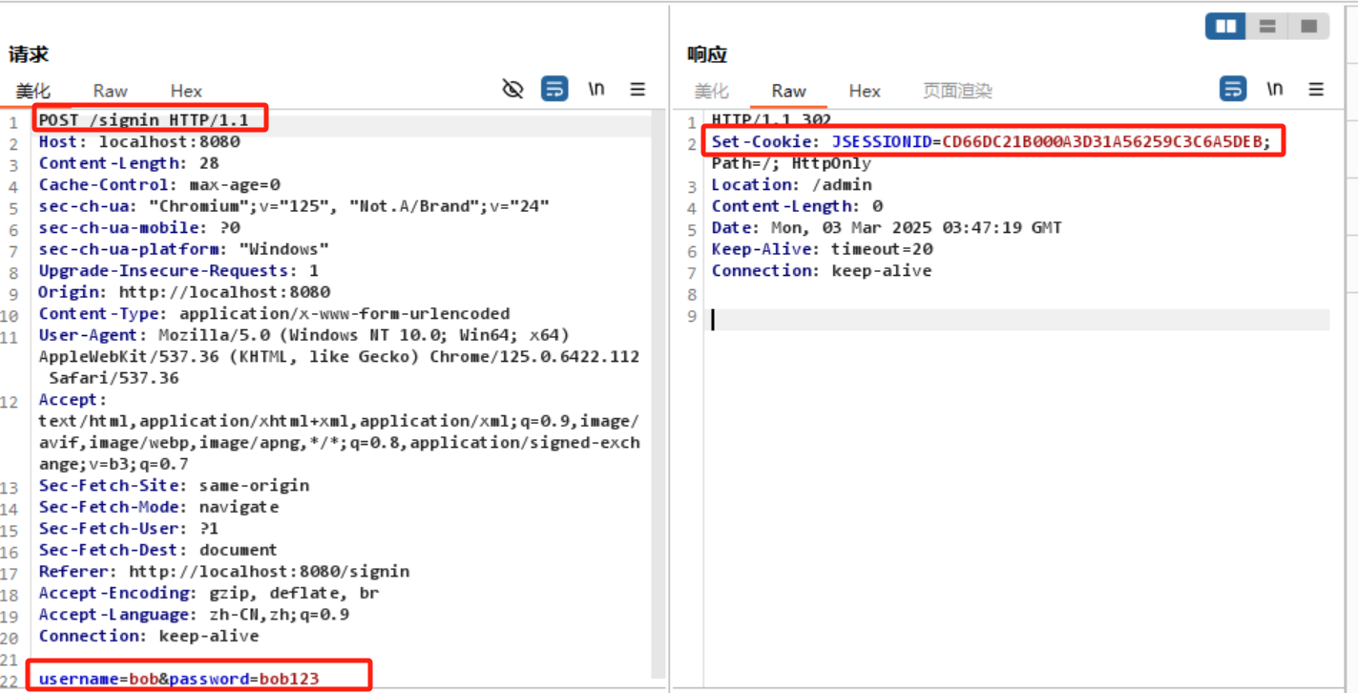Click the 'Upgrade-Insecure-Requests: 1' header
1358x693 pixels.
[179, 271]
